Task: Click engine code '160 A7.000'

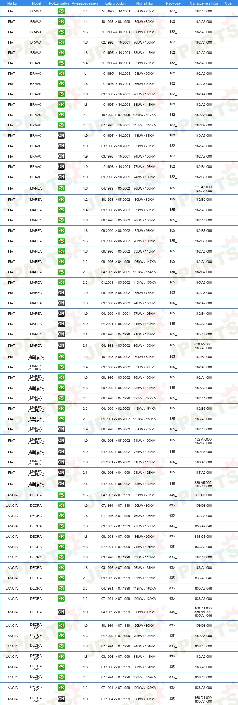Action: [203, 136]
